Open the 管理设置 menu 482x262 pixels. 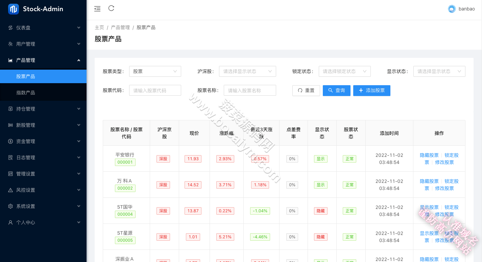click(x=43, y=174)
